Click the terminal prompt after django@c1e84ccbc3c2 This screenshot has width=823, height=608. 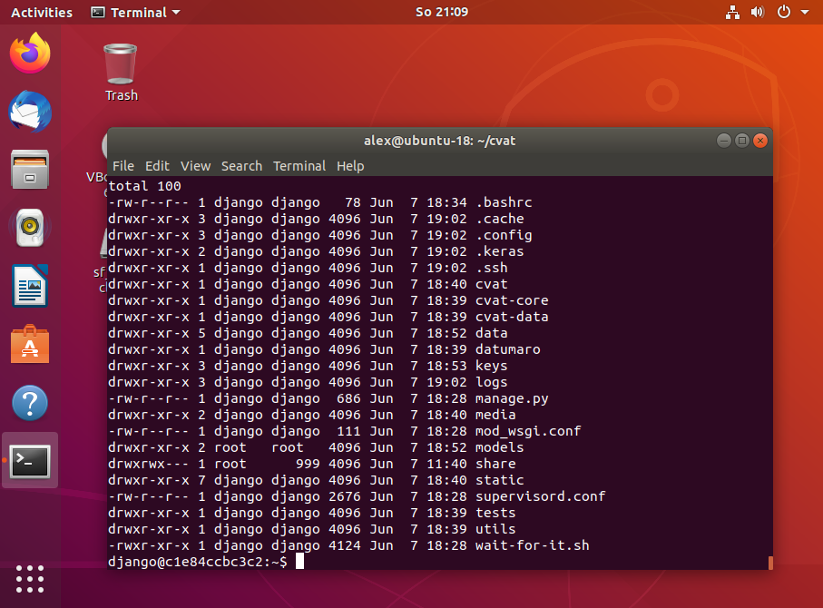coord(302,561)
